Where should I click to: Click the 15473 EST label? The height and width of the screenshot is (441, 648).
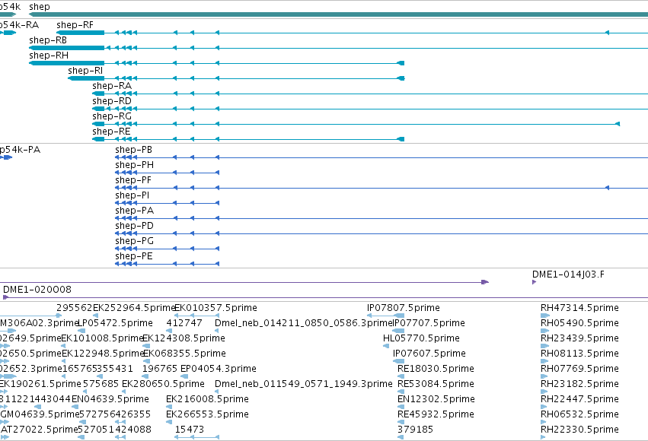tap(190, 430)
